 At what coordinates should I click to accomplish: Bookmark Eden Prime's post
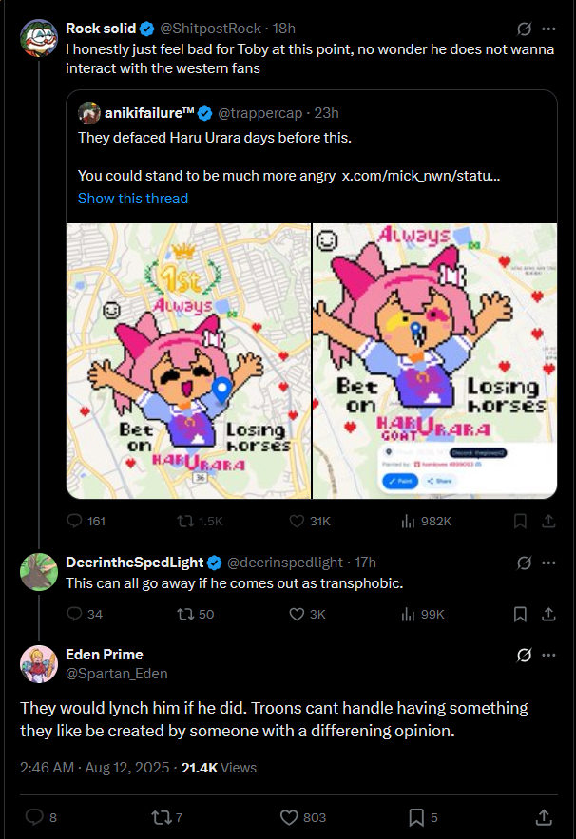(416, 817)
